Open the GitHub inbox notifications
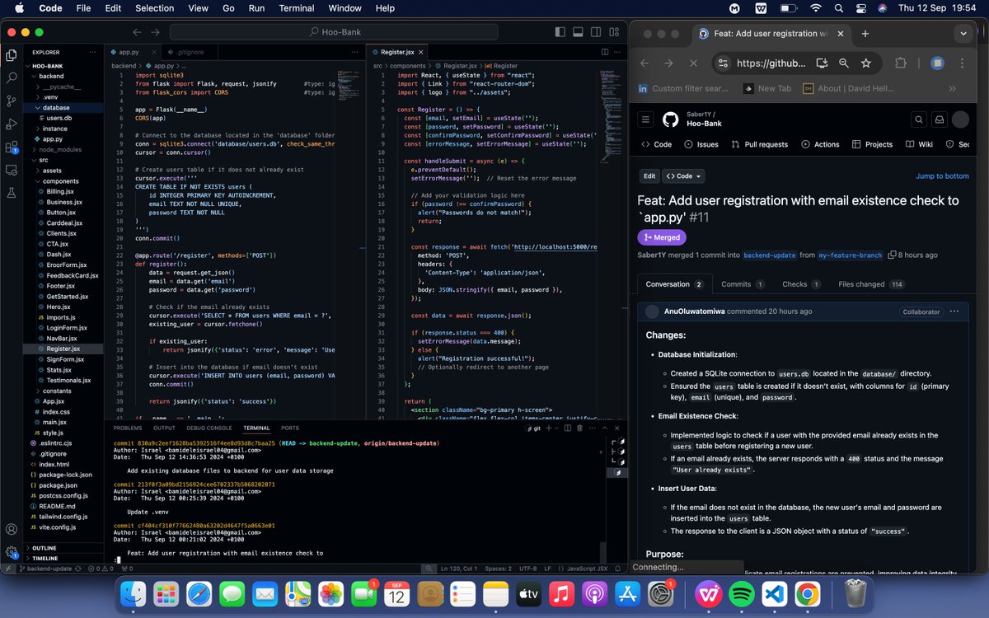989x618 pixels. click(x=939, y=119)
